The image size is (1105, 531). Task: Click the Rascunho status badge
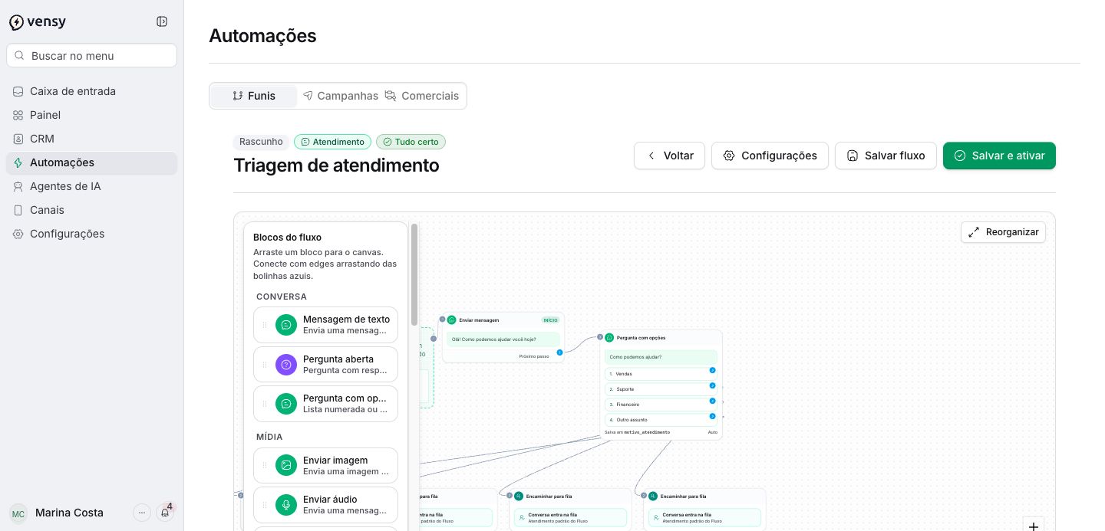tap(261, 142)
